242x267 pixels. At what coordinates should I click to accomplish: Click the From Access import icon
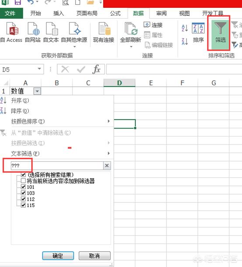12,29
